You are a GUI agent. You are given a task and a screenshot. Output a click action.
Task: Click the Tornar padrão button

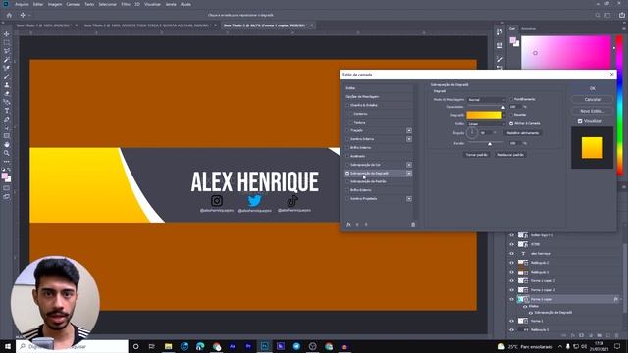[x=477, y=155]
